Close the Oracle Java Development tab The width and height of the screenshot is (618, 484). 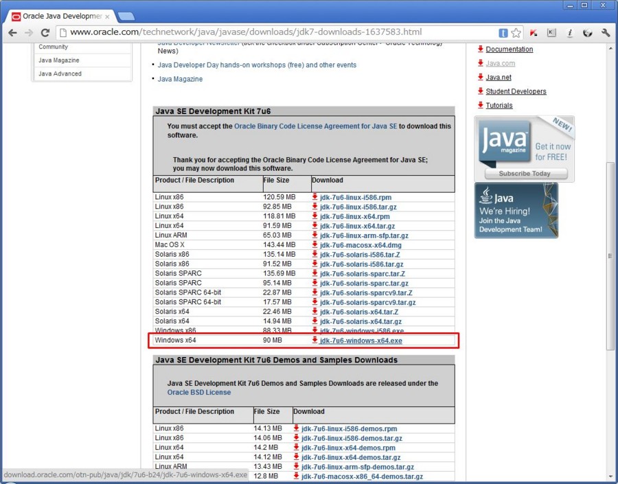[107, 17]
